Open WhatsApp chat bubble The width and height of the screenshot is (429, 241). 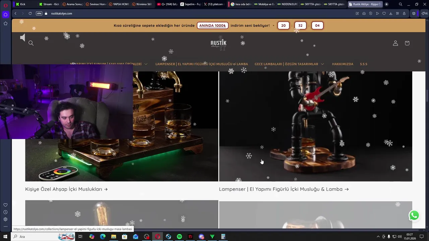coord(414,216)
